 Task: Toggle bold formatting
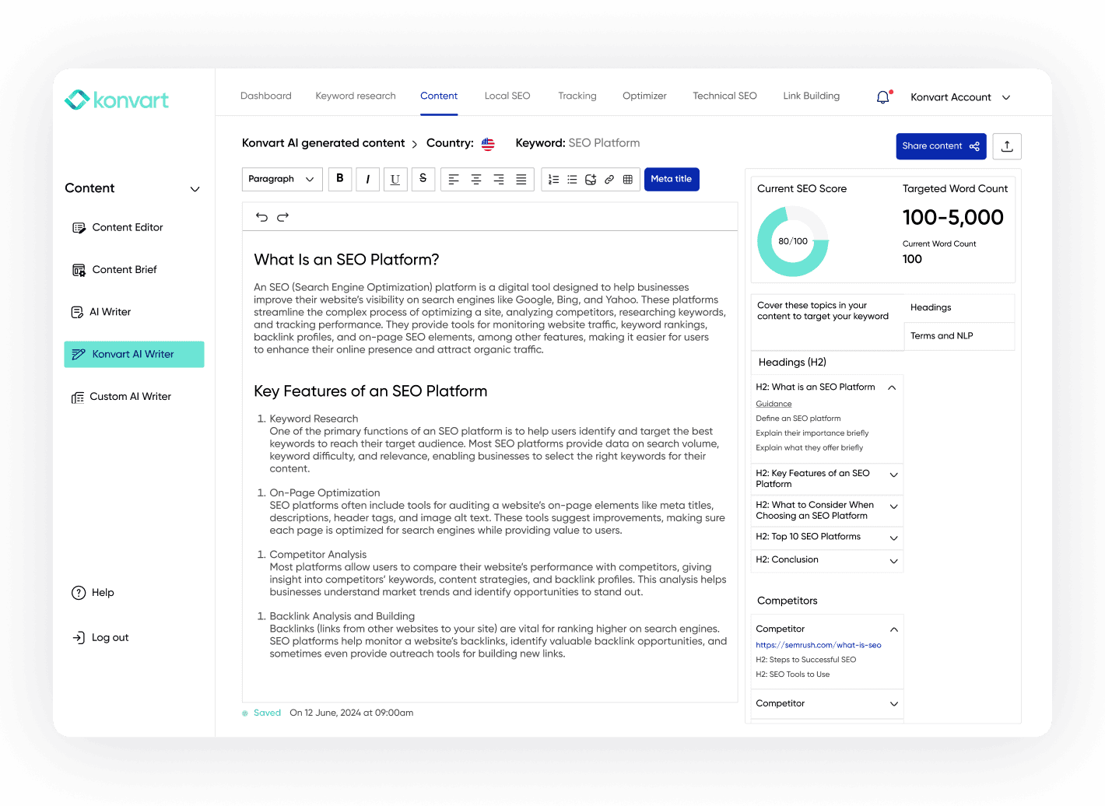(x=340, y=179)
